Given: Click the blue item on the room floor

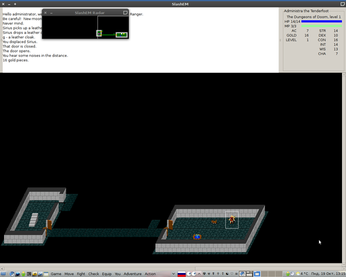Looking at the screenshot, I should [x=197, y=236].
